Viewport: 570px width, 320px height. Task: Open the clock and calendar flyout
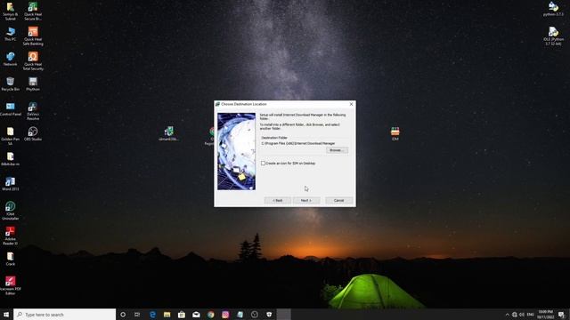tap(545, 314)
